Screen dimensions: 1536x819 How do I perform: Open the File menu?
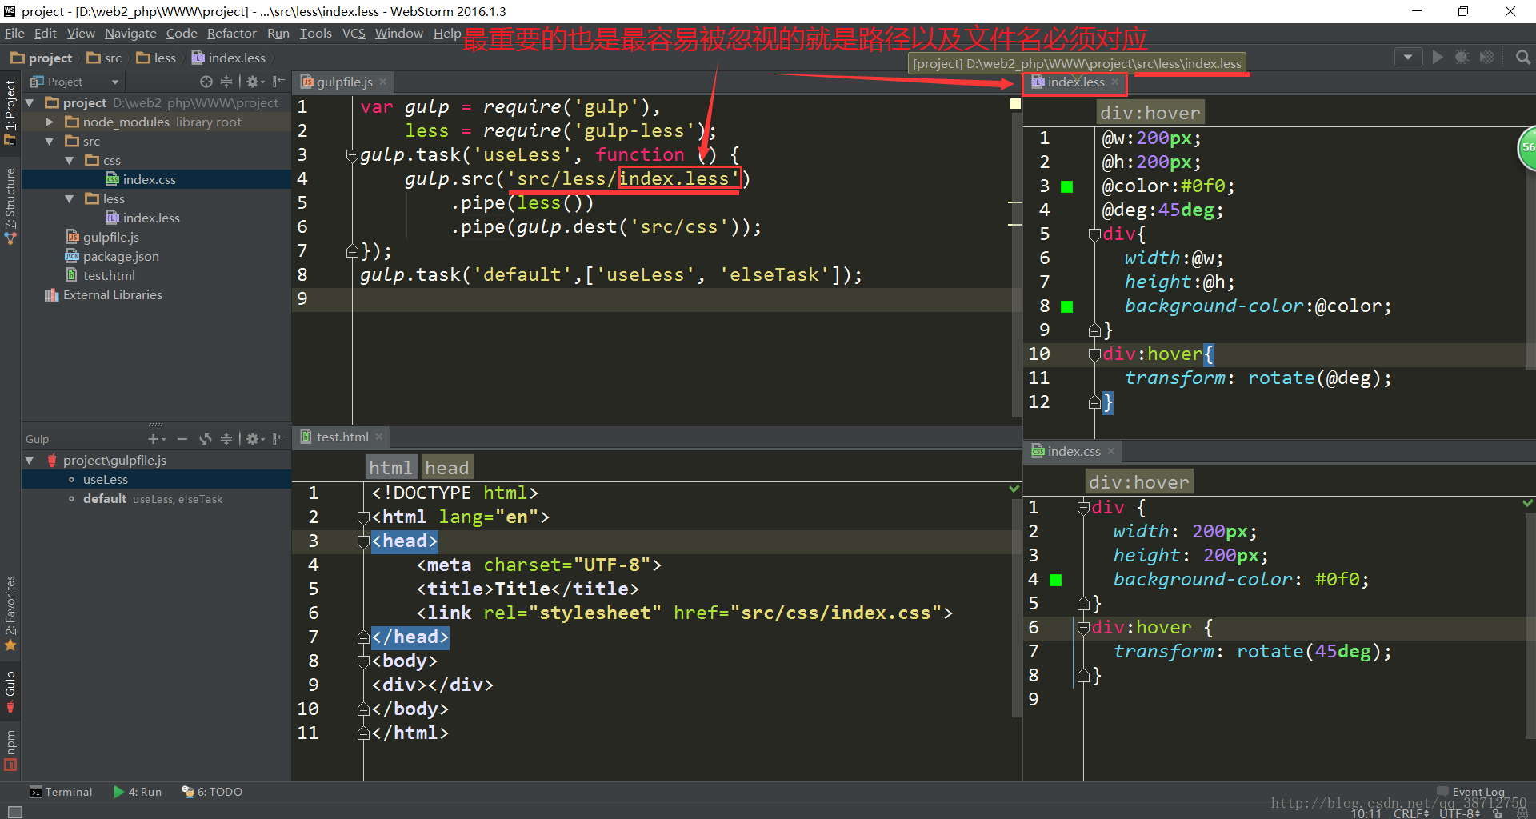(x=14, y=33)
